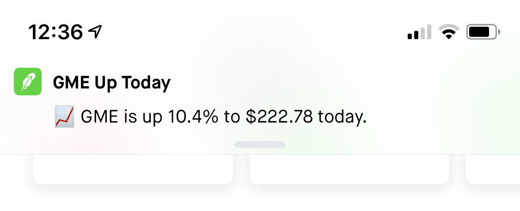Select the middle white card below banner
This screenshot has height=211, width=520.
click(x=349, y=170)
